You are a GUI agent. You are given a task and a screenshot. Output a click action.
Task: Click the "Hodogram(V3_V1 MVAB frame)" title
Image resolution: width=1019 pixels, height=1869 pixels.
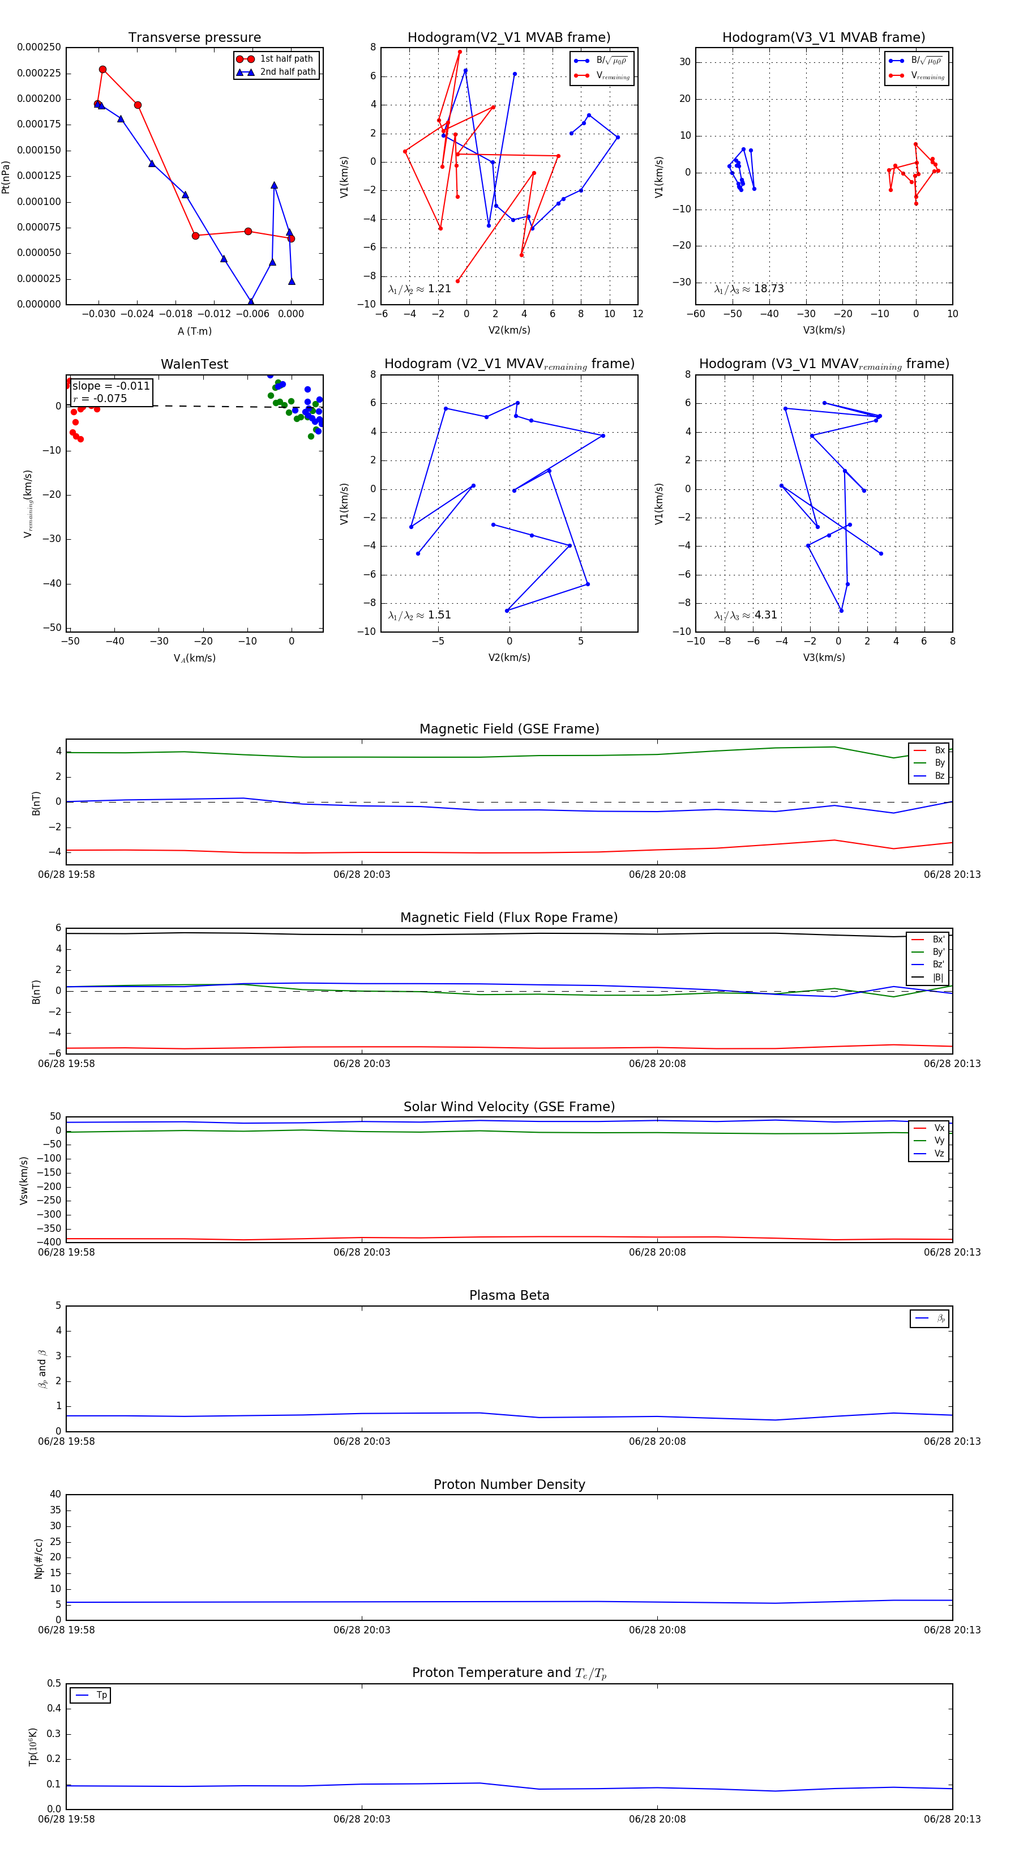(824, 38)
